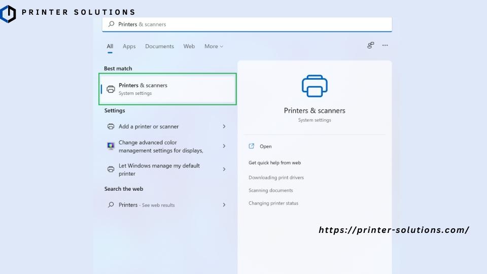Click Open in the preview pane
This screenshot has height=274, width=487.
coord(265,146)
